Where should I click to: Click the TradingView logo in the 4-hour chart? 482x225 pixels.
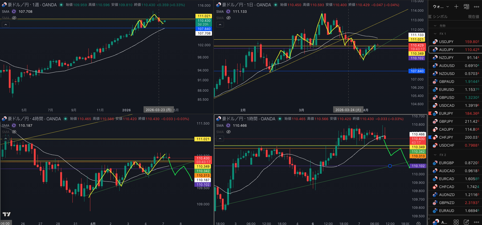click(7, 214)
